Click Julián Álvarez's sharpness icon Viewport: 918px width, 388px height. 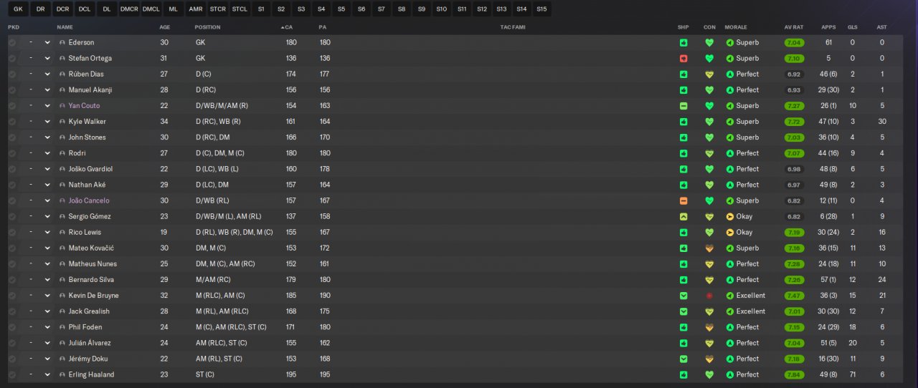[x=683, y=343]
